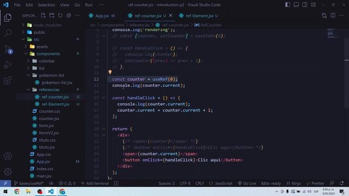This screenshot has width=349, height=196.
Task: Open the Accounts menu icon
Action: 8,156
